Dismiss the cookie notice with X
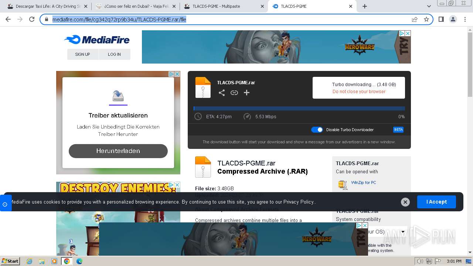 (x=405, y=202)
